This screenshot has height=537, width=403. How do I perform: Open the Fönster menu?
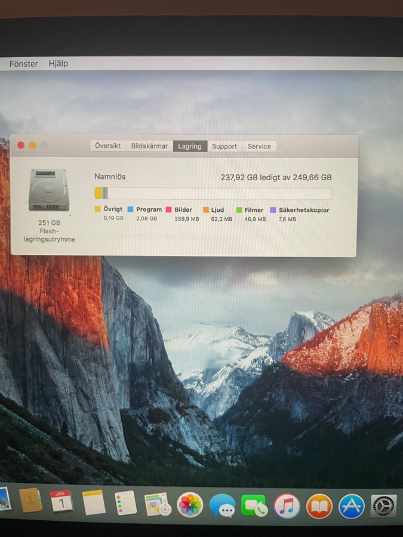tap(24, 64)
